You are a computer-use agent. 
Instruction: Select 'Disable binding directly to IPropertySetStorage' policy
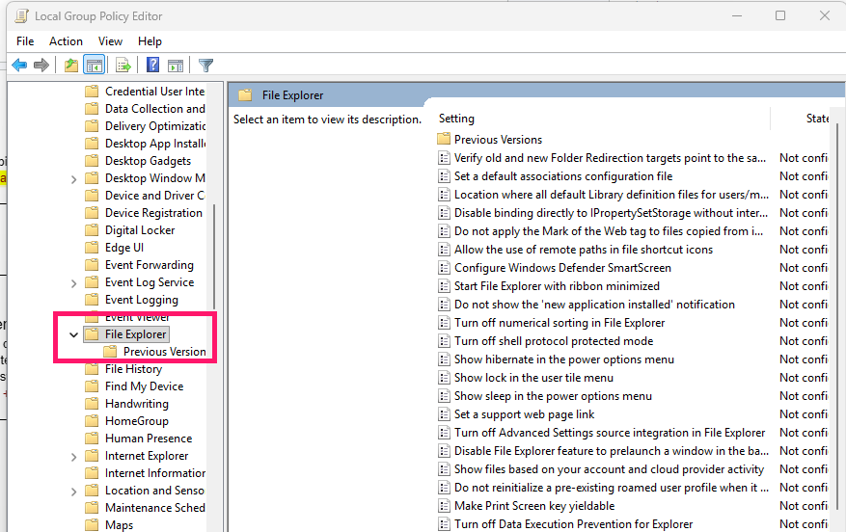click(x=611, y=213)
